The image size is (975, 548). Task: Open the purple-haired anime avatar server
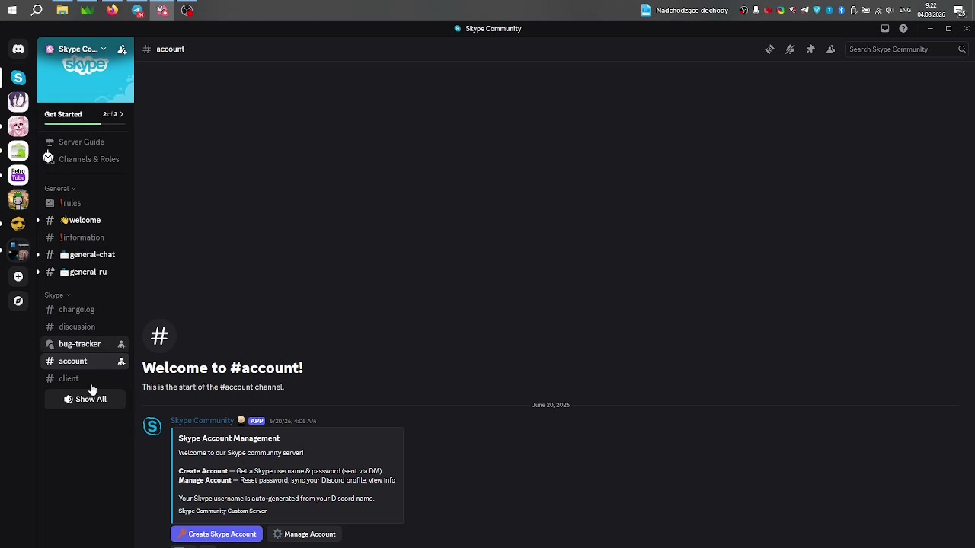(x=18, y=102)
